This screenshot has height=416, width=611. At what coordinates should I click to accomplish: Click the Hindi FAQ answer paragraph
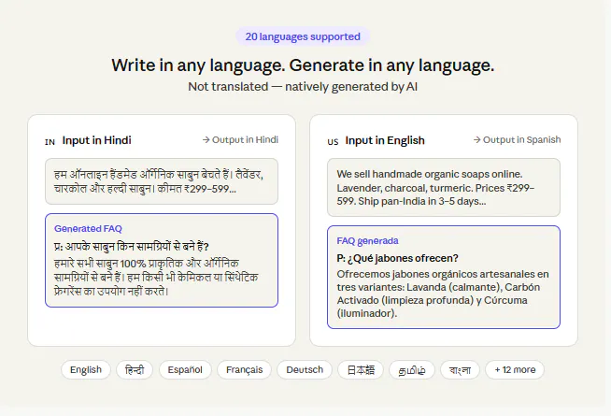[156, 278]
